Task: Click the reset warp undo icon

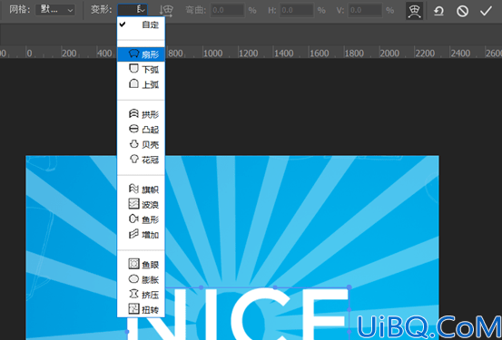Action: (439, 11)
